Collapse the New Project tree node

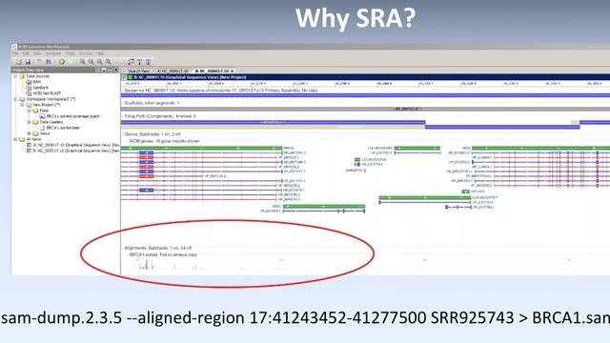point(22,105)
